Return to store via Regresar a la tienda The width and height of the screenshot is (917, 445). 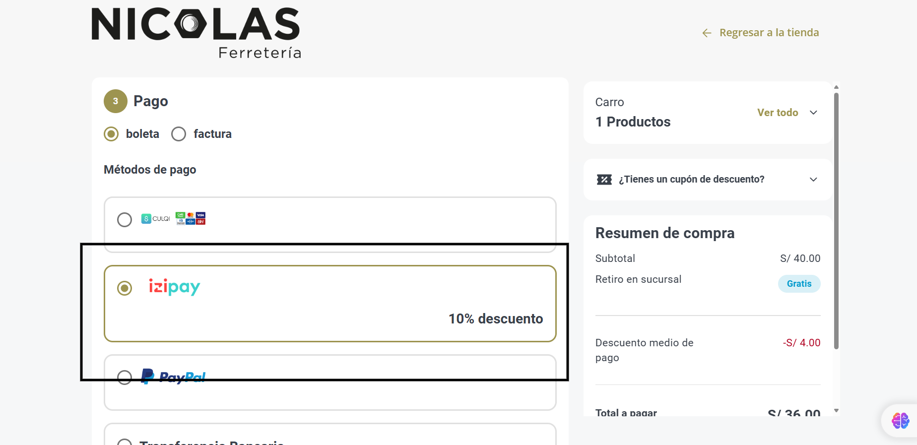tap(769, 33)
